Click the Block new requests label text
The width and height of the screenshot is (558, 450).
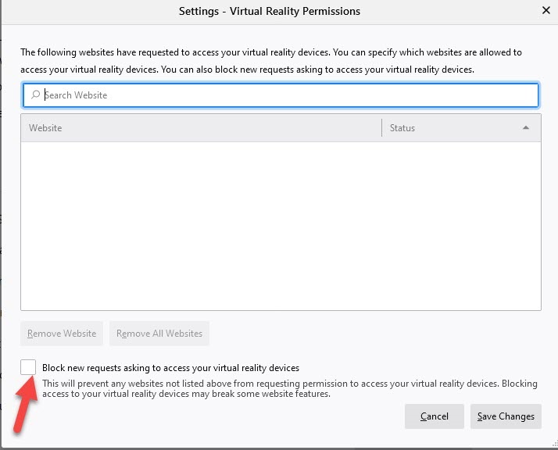click(170, 368)
